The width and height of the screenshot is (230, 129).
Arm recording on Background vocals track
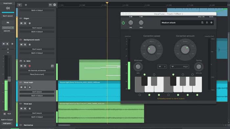[30, 45]
